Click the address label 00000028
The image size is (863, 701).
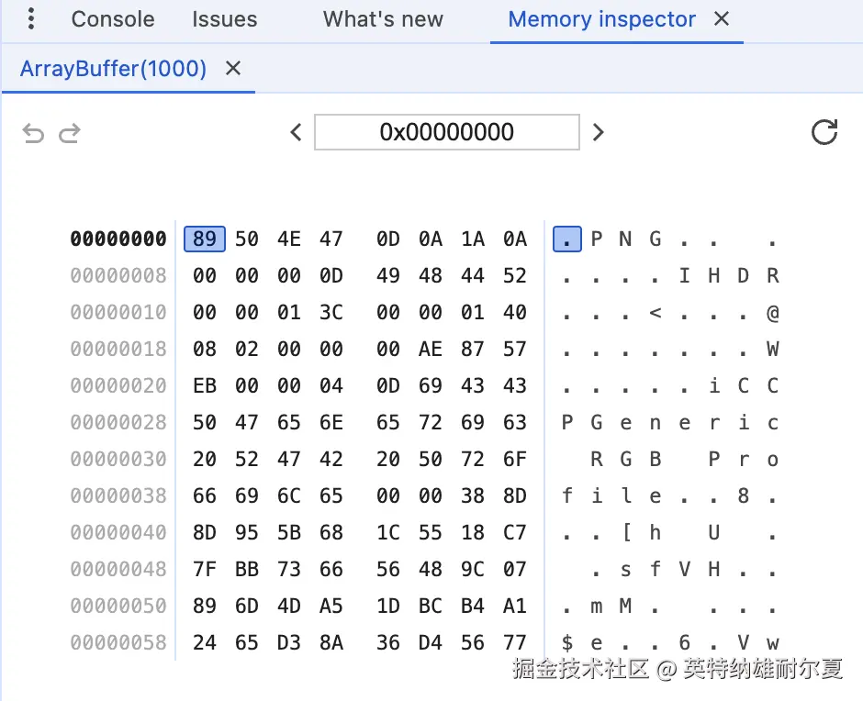tap(118, 423)
